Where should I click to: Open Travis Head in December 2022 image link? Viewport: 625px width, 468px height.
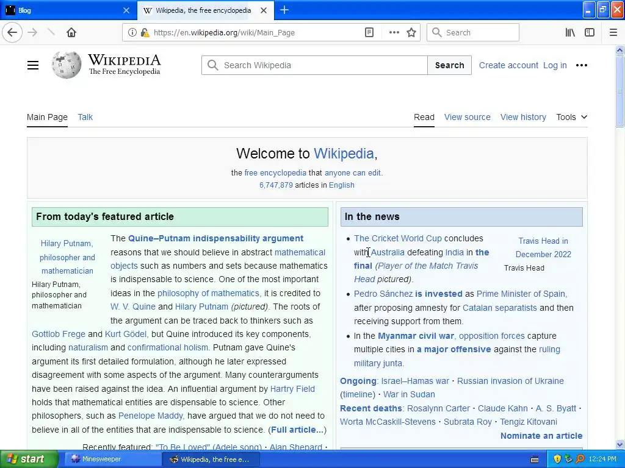click(543, 247)
